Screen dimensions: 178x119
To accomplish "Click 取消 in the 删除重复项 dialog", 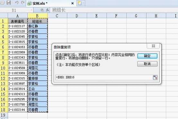I will pos(147,64).
